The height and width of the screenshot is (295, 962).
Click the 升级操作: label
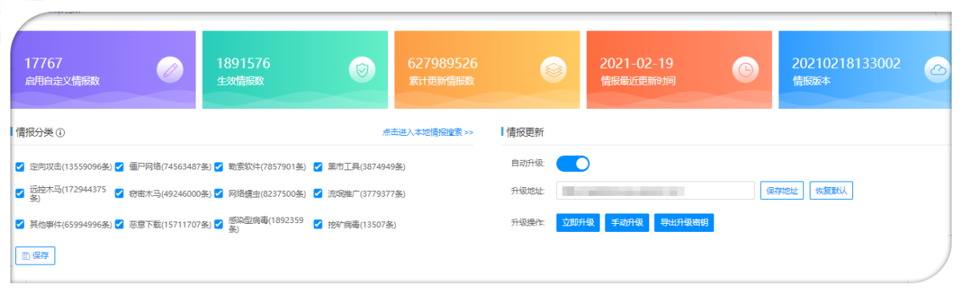pyautogui.click(x=527, y=224)
